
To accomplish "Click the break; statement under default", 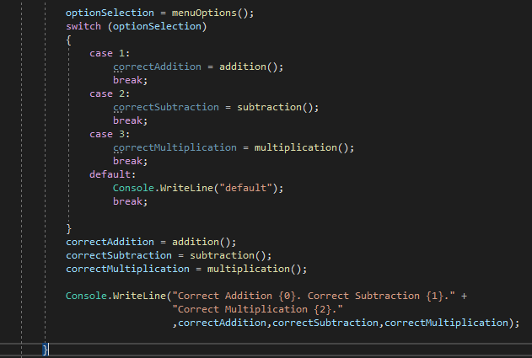I will click(131, 201).
